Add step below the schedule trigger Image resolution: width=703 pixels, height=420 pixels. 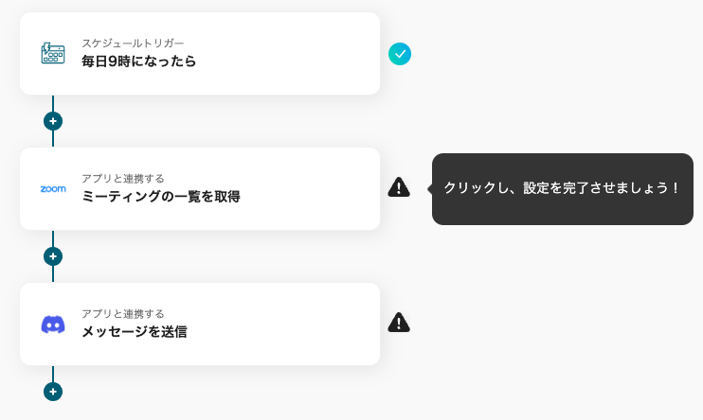pyautogui.click(x=53, y=121)
